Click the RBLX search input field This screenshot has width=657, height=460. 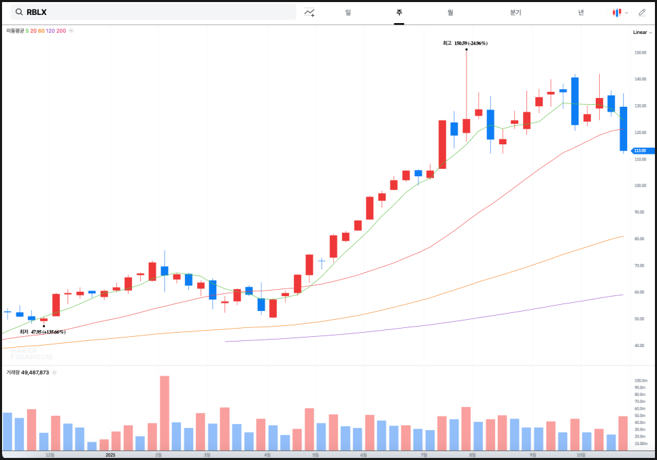tap(156, 12)
